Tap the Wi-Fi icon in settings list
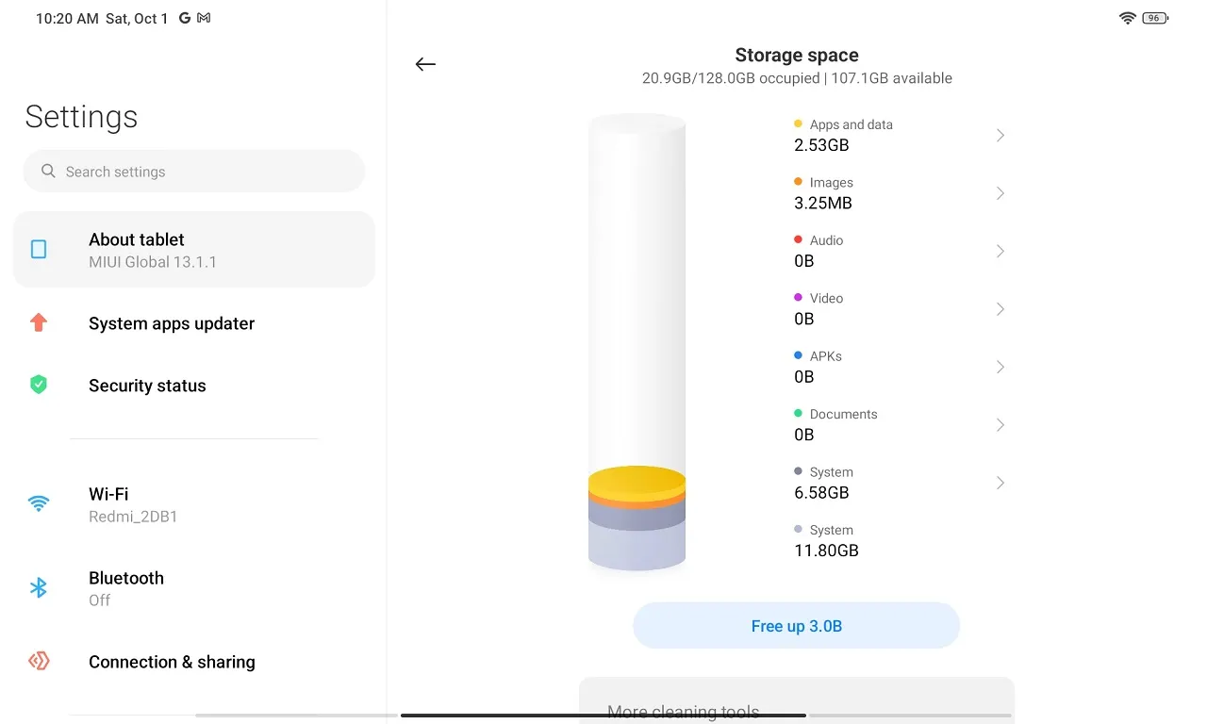The image size is (1207, 724). click(x=39, y=503)
